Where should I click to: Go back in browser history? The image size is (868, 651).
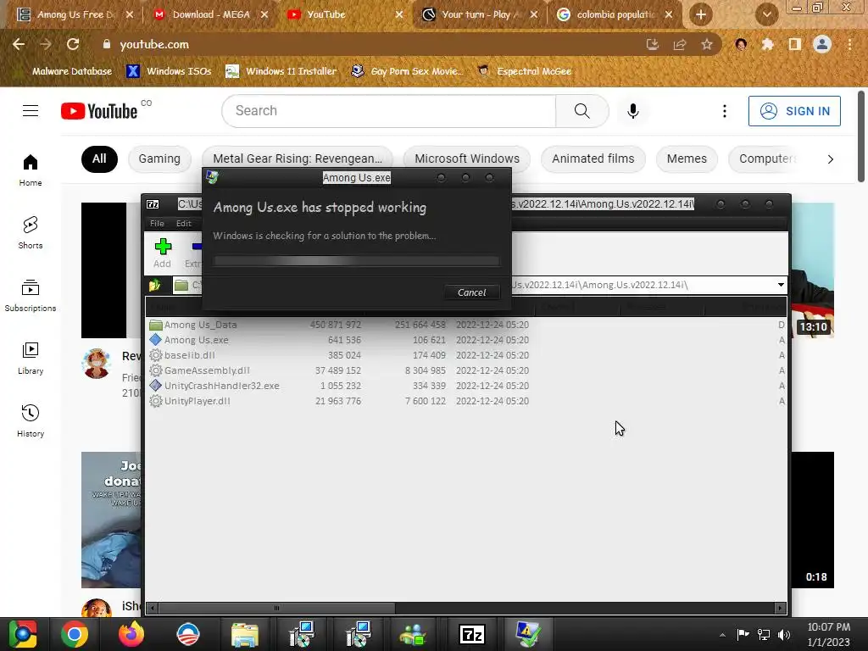coord(19,44)
